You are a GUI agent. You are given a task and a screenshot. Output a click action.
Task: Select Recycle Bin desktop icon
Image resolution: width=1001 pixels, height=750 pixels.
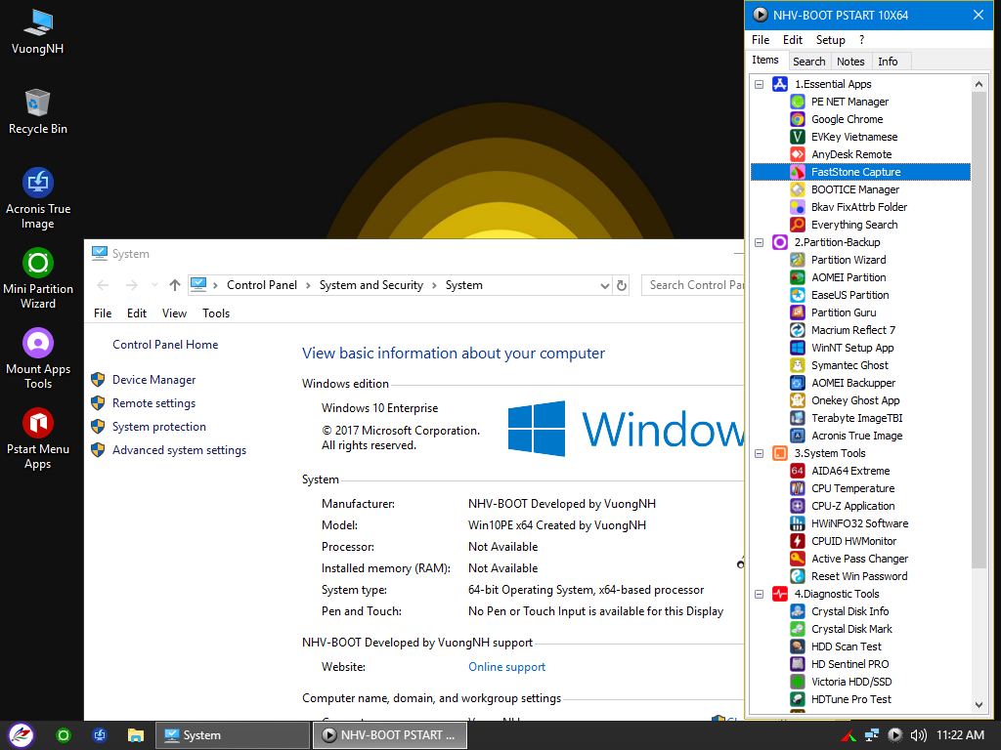38,111
